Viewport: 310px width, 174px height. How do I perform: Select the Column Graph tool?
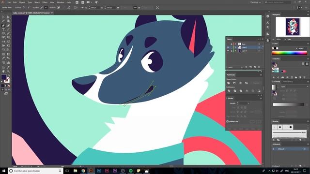coord(8,63)
